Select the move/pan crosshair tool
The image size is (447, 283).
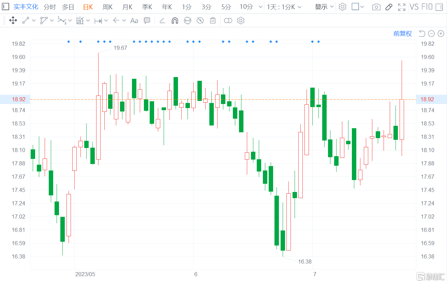tap(13, 20)
